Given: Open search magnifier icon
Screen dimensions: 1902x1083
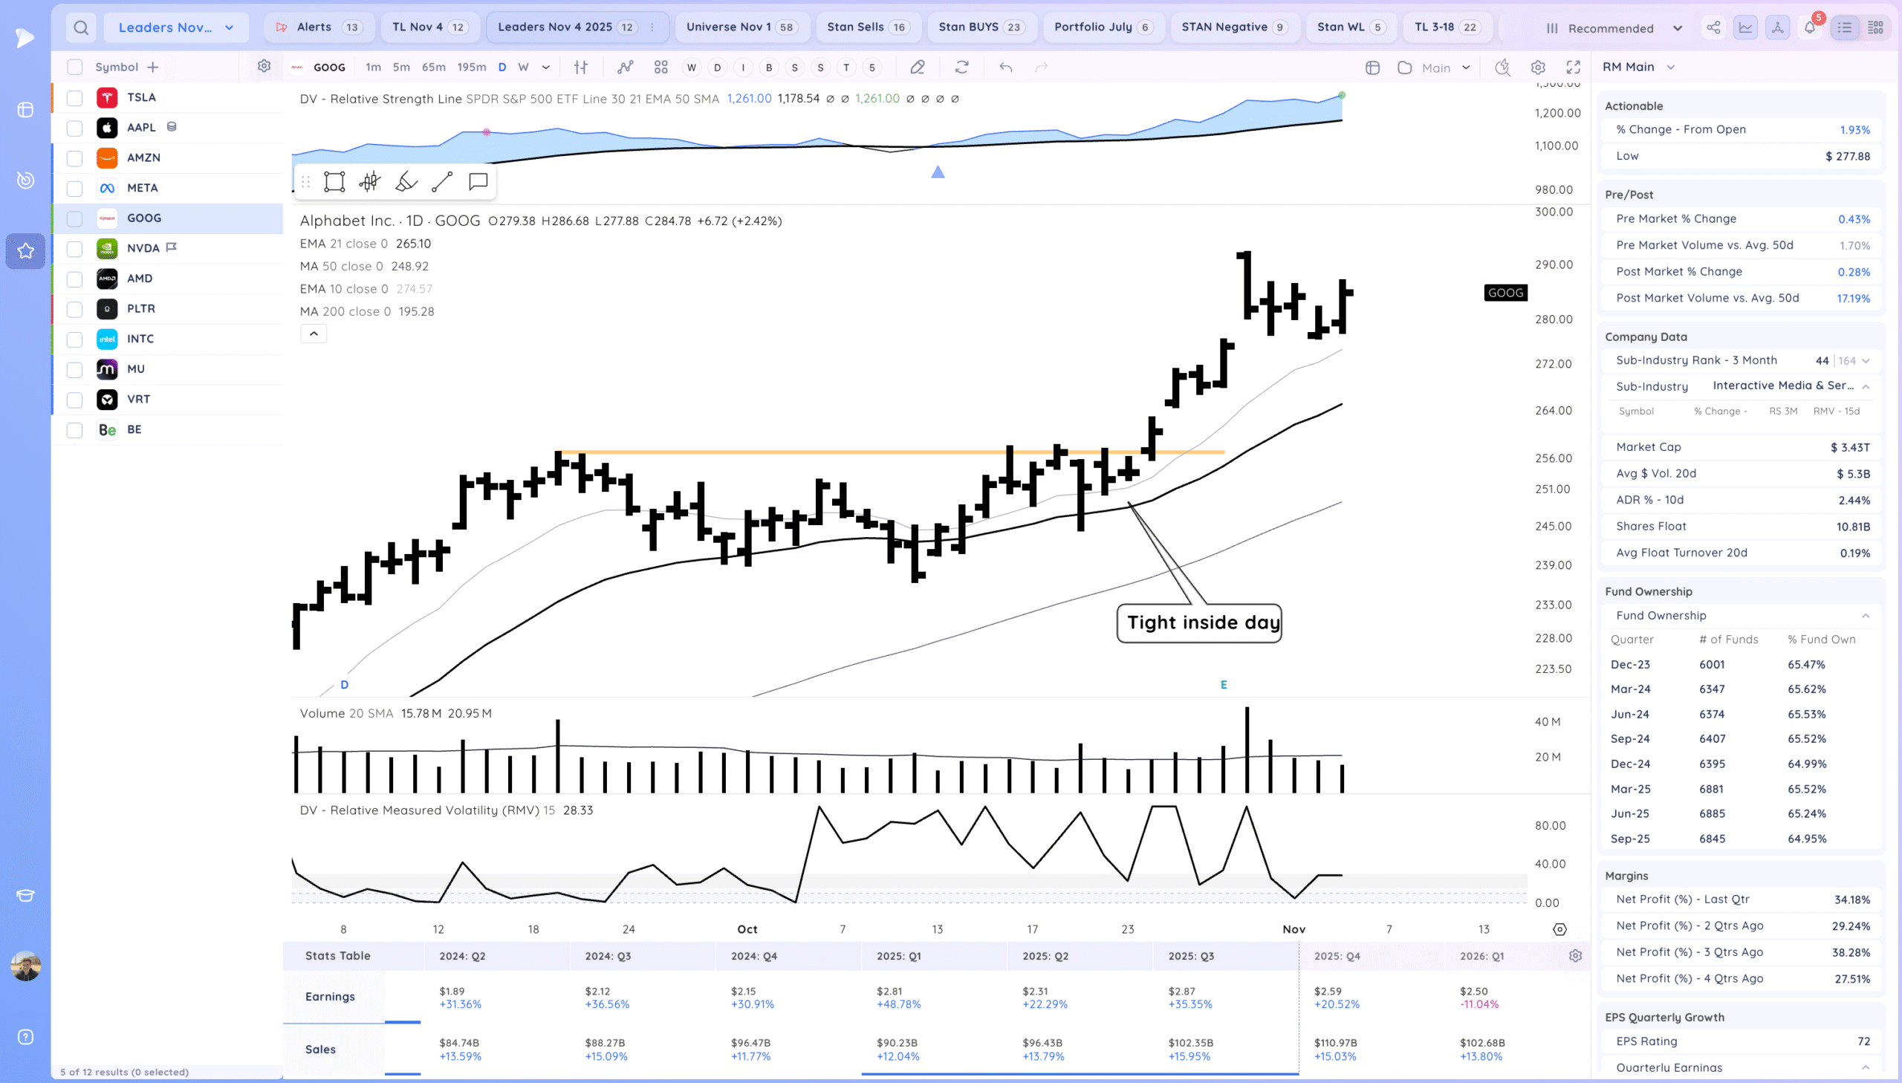Looking at the screenshot, I should [81, 27].
